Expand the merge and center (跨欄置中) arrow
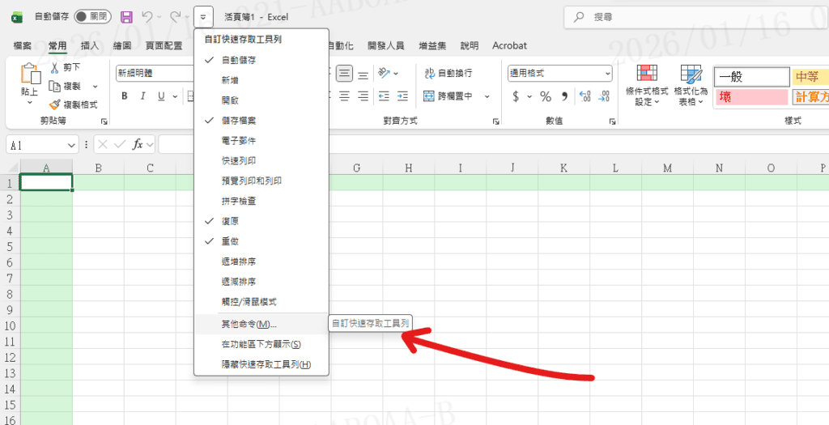Image resolution: width=829 pixels, height=425 pixels. point(487,96)
